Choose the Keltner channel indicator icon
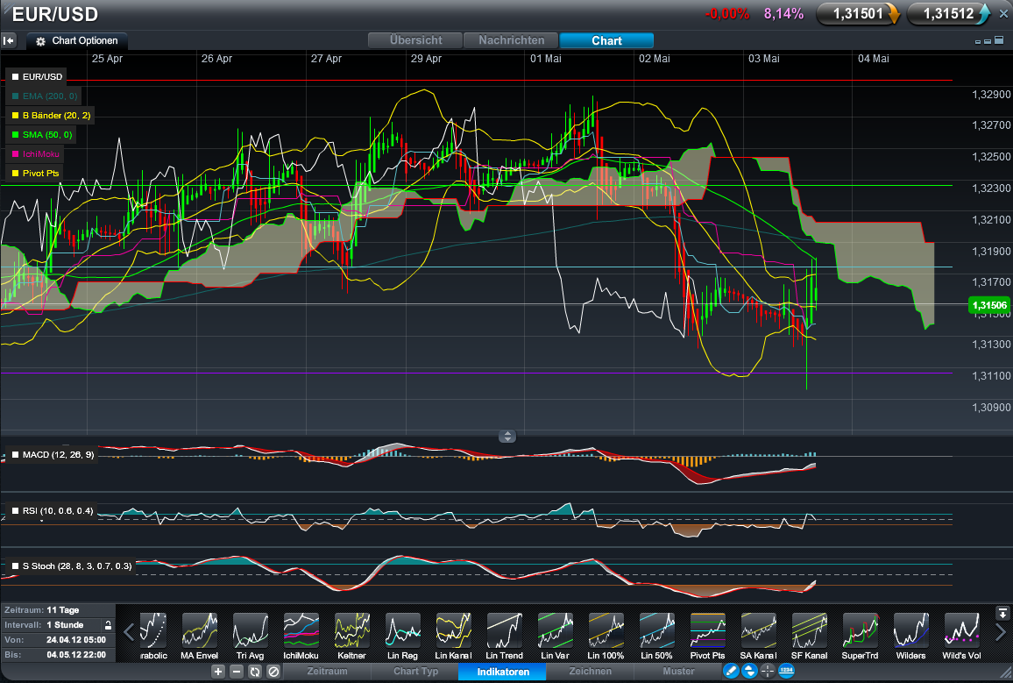This screenshot has width=1013, height=683. (x=351, y=630)
